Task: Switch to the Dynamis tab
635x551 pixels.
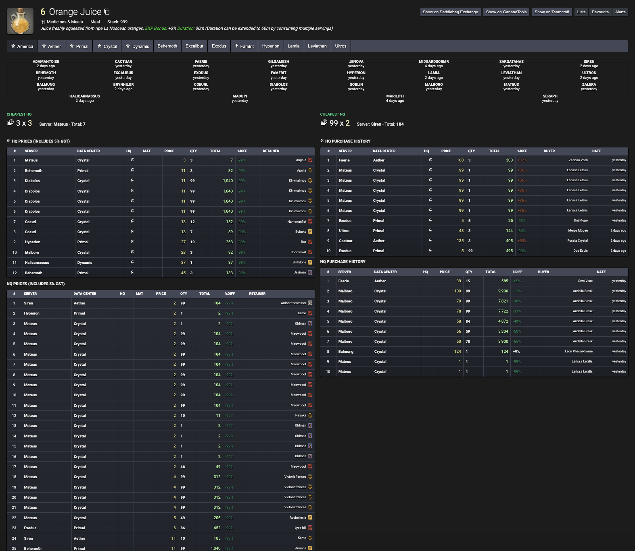Action: point(137,46)
